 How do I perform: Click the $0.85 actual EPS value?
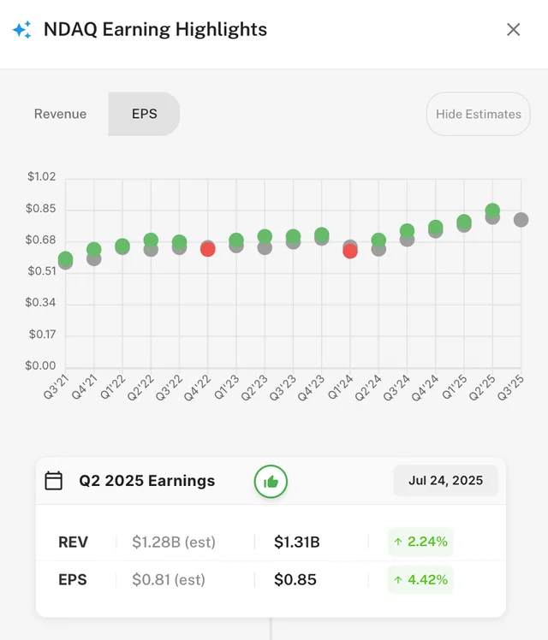coord(295,579)
